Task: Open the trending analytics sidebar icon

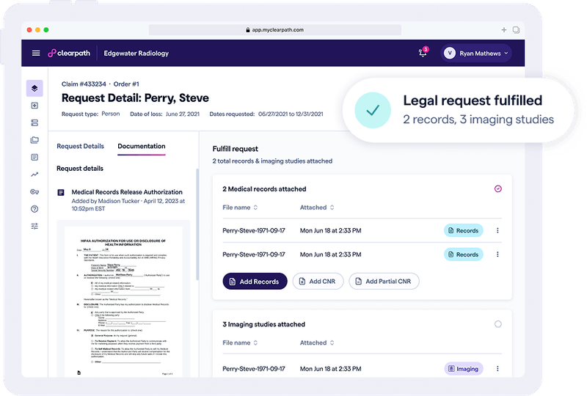Action: (x=34, y=175)
